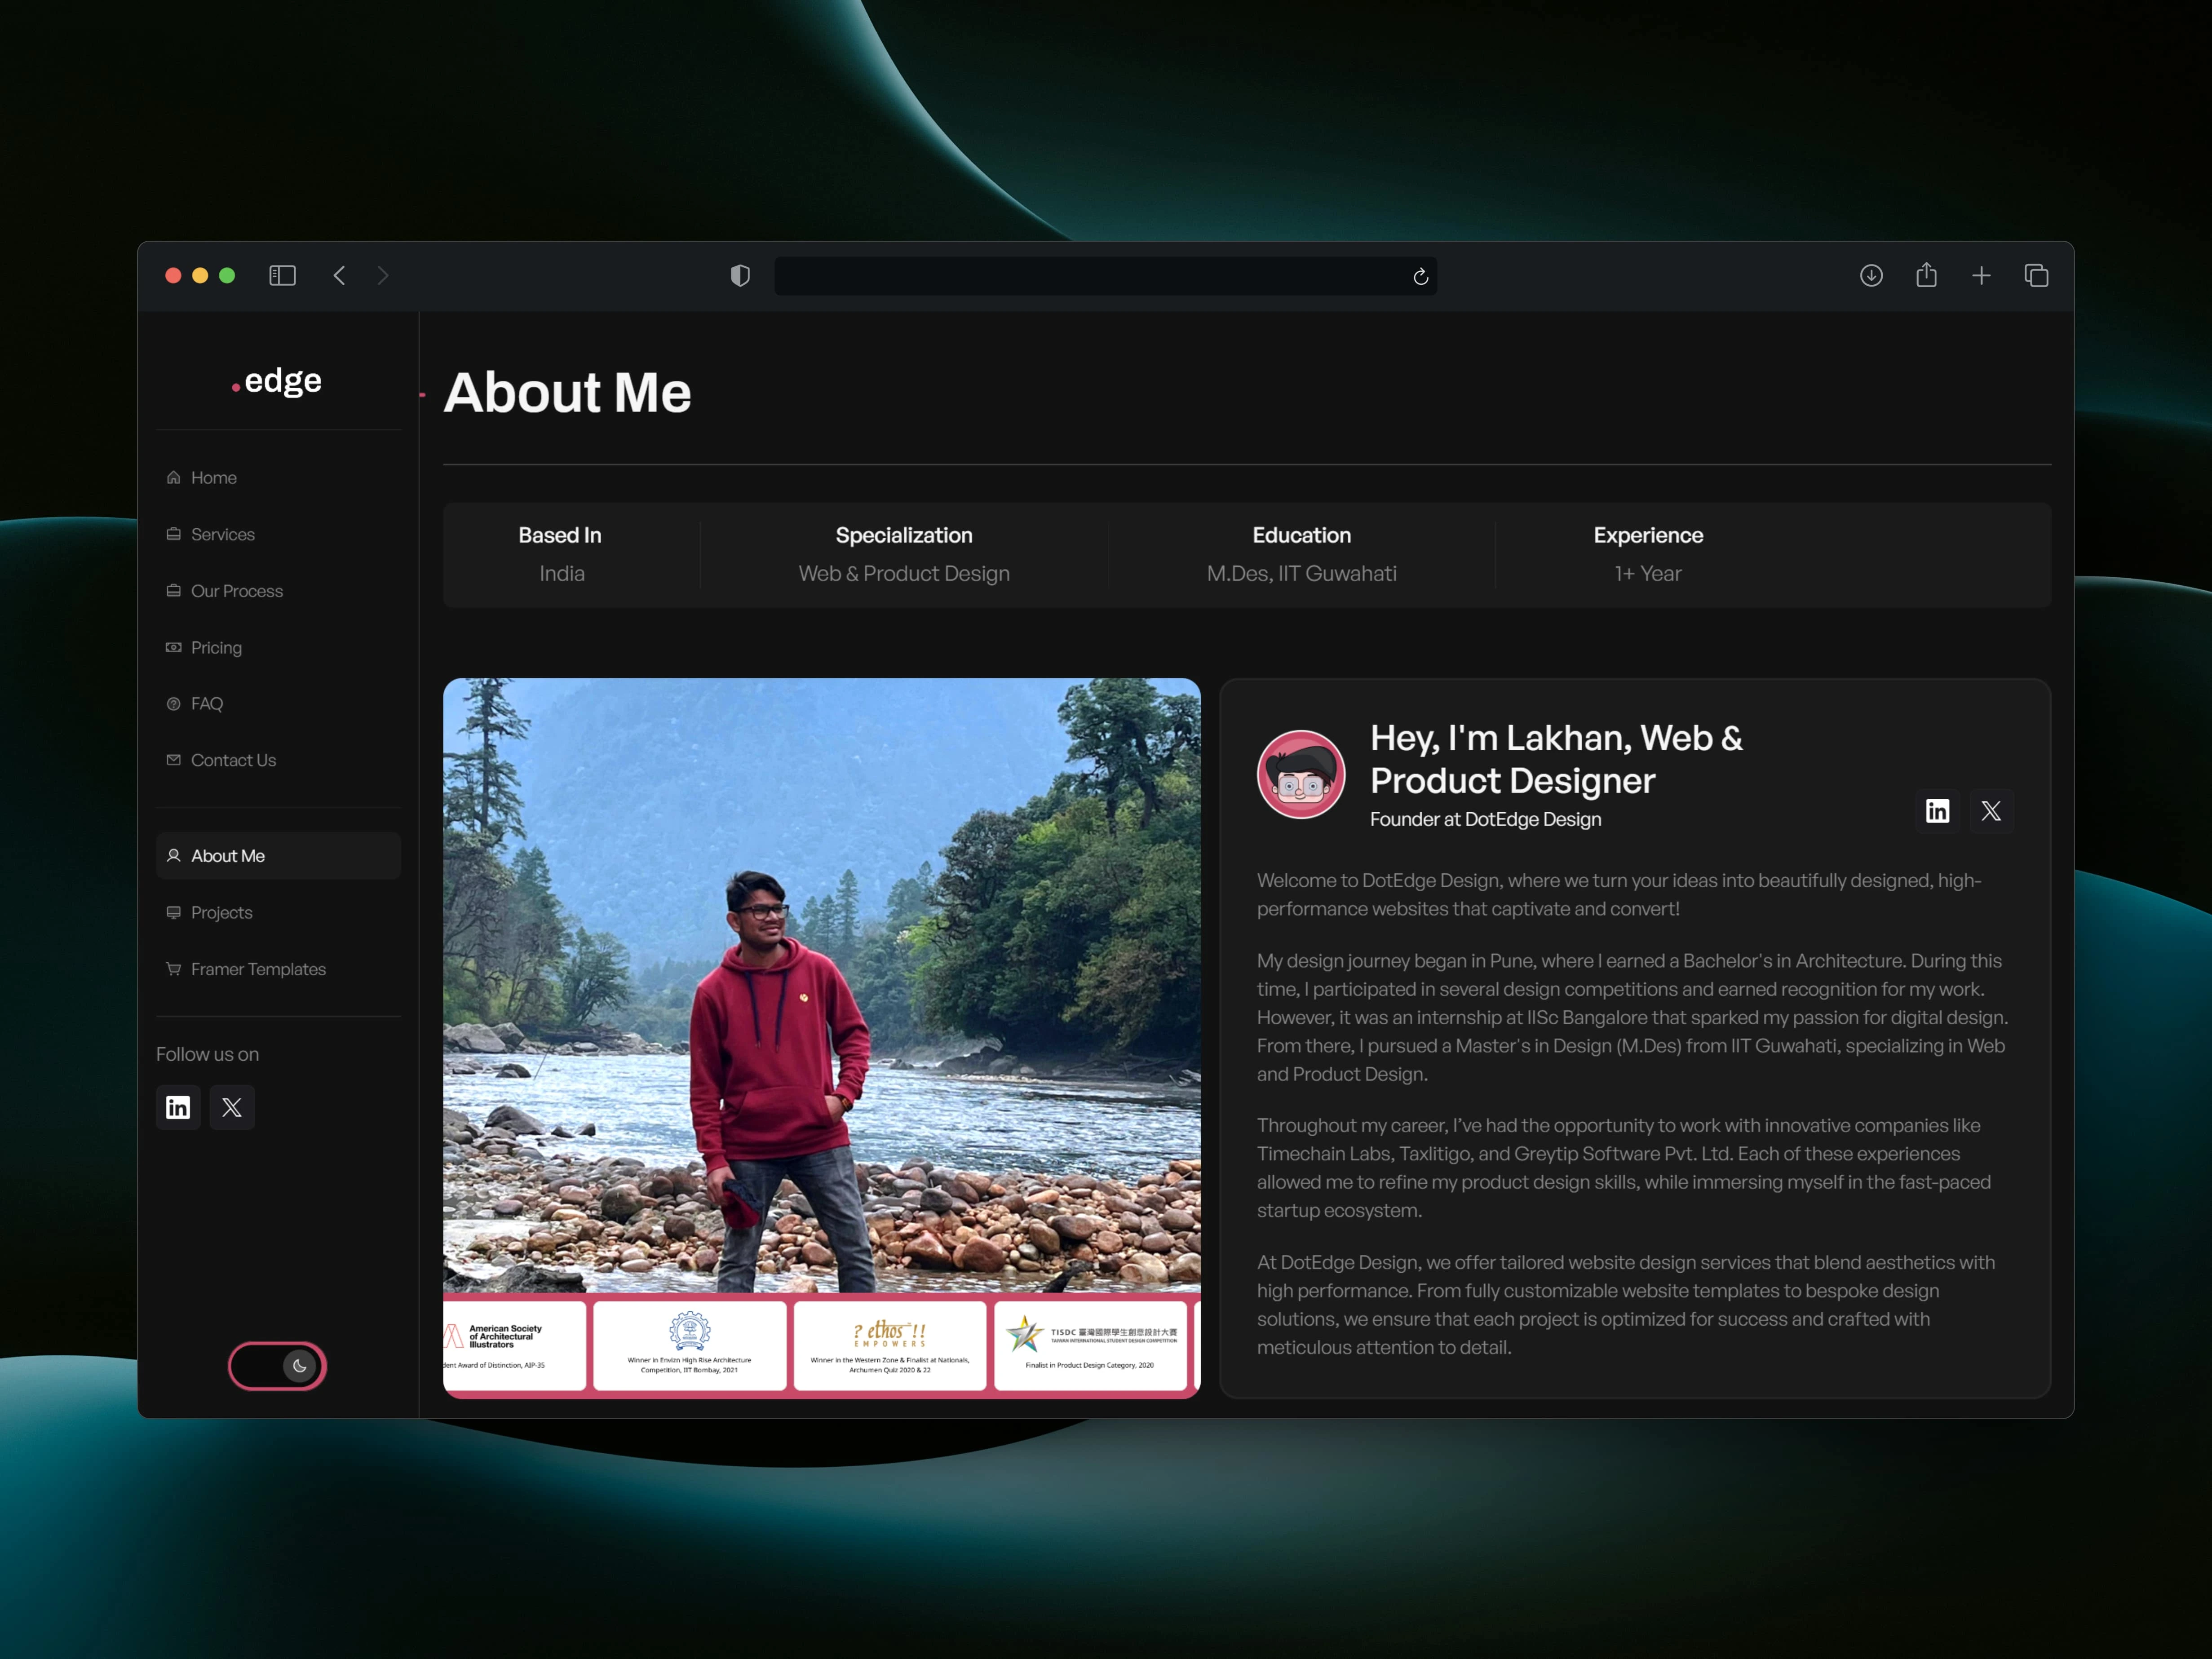Click the Pricing money icon
Screen dimensions: 2212x1659
coord(173,647)
